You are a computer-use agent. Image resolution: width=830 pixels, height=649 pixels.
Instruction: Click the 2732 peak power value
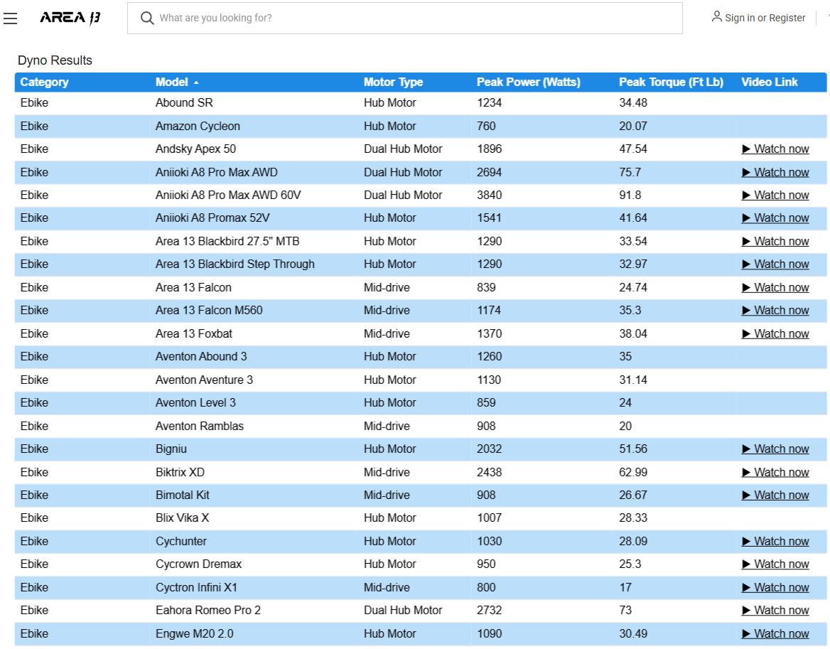click(489, 611)
